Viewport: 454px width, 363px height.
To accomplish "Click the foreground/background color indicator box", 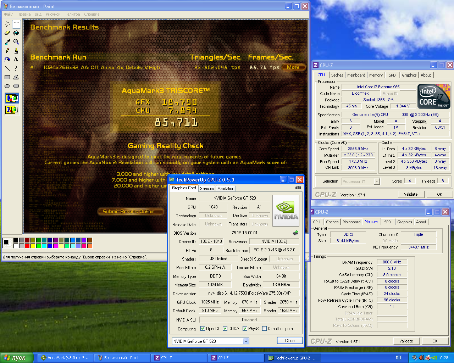I will point(7,243).
